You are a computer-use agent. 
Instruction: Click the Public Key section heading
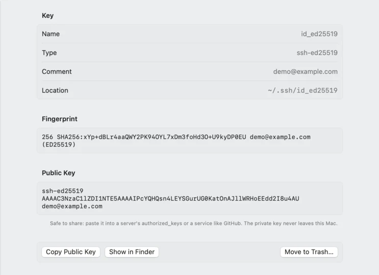tap(59, 173)
